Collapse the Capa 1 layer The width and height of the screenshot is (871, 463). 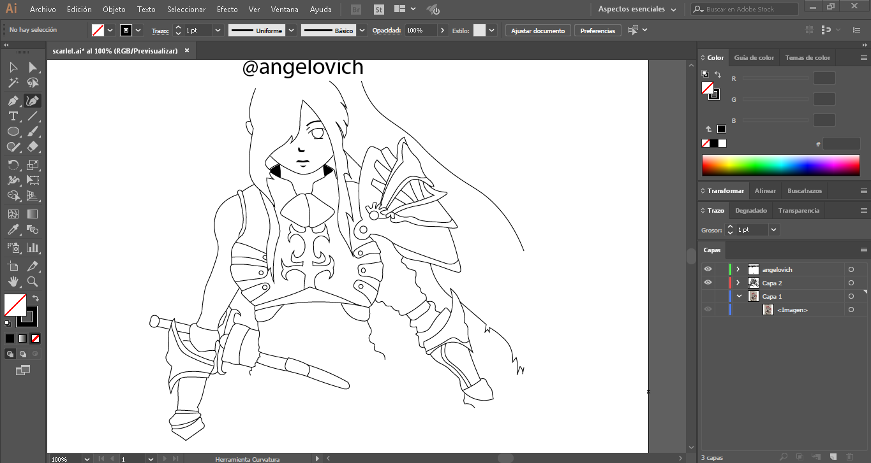pos(739,296)
